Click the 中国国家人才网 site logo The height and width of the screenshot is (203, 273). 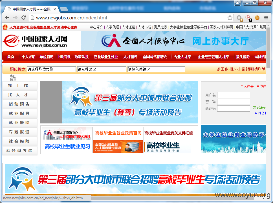pos(35,41)
